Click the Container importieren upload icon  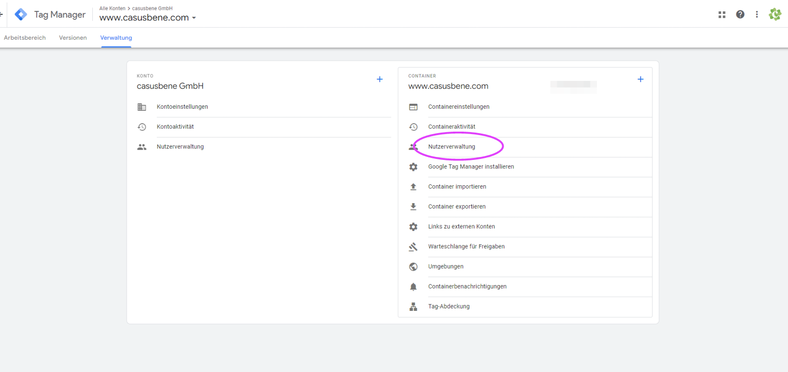pyautogui.click(x=413, y=187)
